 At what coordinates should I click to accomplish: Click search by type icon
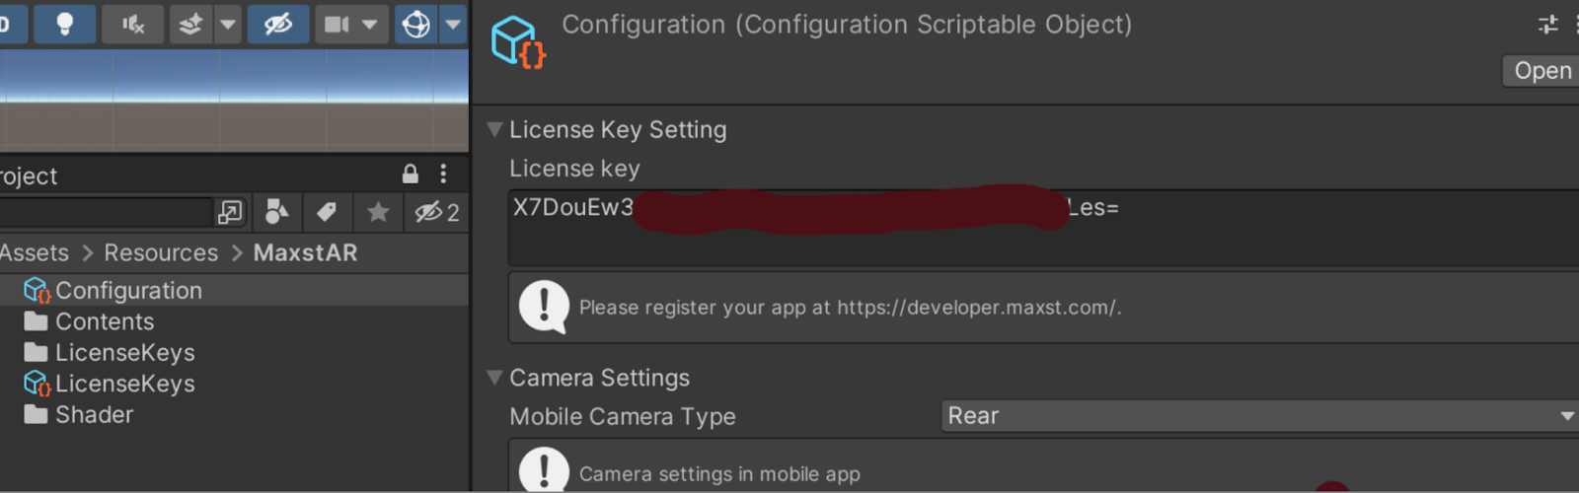pyautogui.click(x=277, y=212)
